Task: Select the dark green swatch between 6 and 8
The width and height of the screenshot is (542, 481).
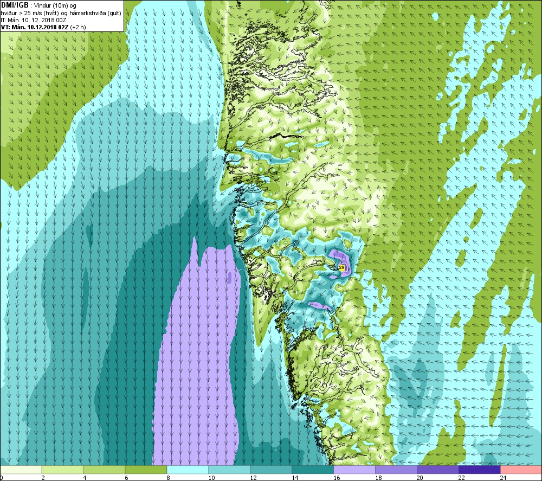Action: point(146,470)
